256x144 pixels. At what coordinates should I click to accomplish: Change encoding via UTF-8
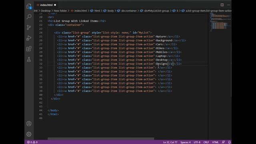pos(197,142)
